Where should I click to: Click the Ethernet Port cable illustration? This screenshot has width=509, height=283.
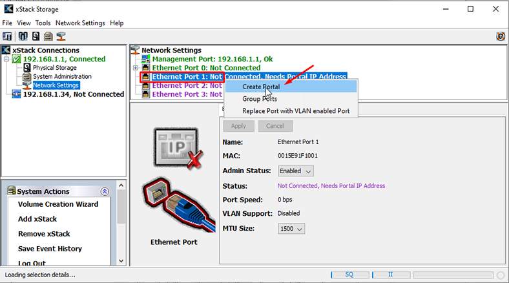[x=179, y=204]
